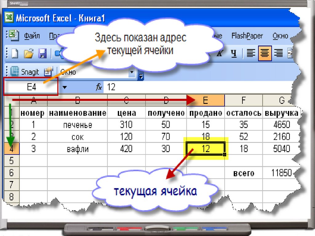
Task: Click the price cell 310
Action: coord(126,125)
